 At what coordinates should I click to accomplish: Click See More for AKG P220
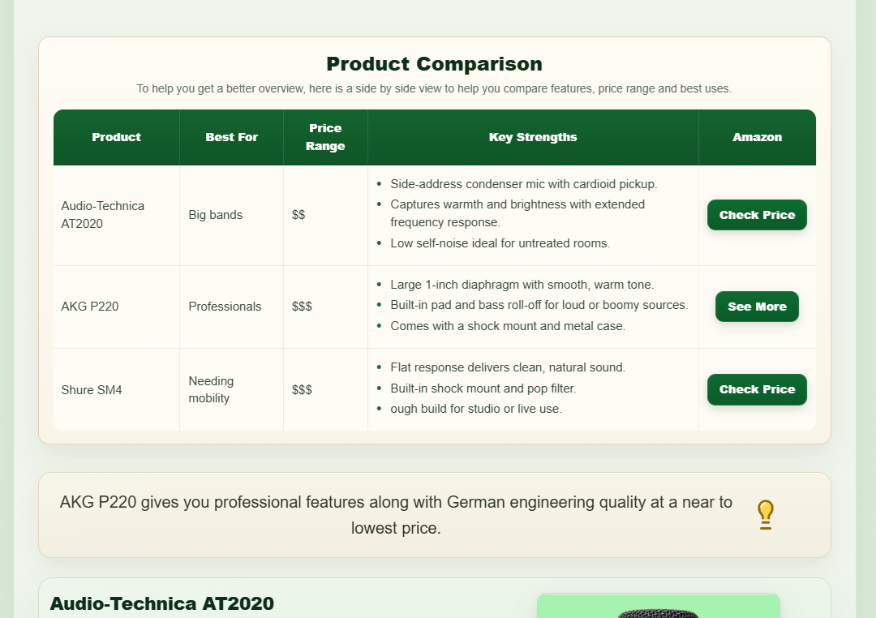pyautogui.click(x=757, y=307)
